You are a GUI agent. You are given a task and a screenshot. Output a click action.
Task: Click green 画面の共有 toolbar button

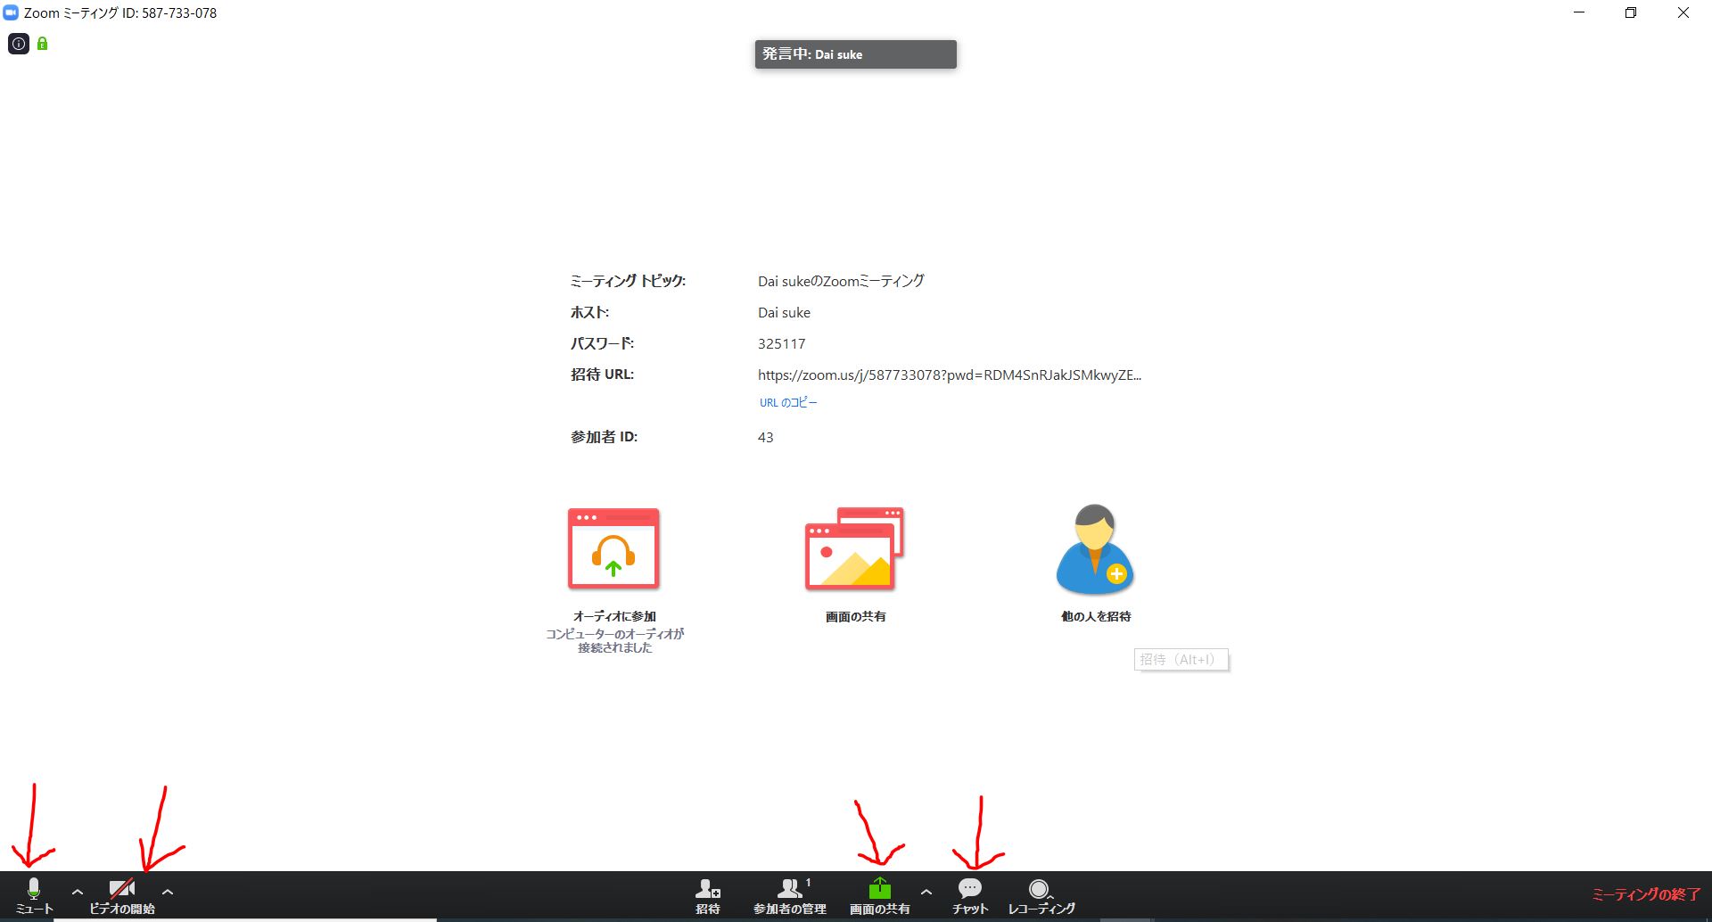(879, 895)
